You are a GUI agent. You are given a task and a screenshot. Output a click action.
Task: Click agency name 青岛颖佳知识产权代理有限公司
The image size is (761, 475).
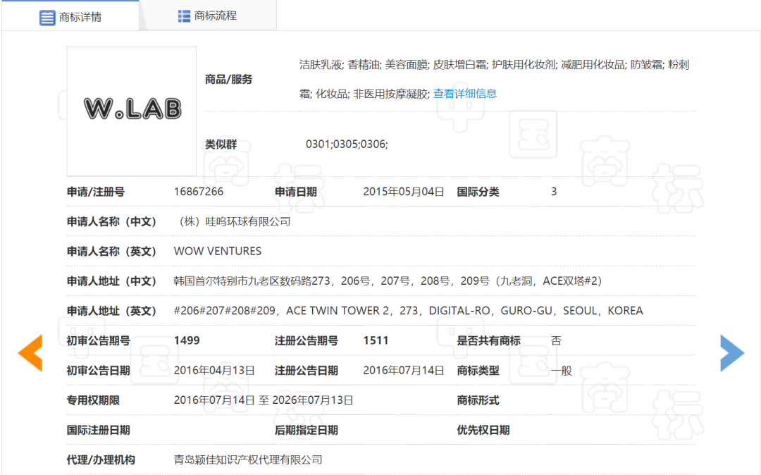(248, 459)
